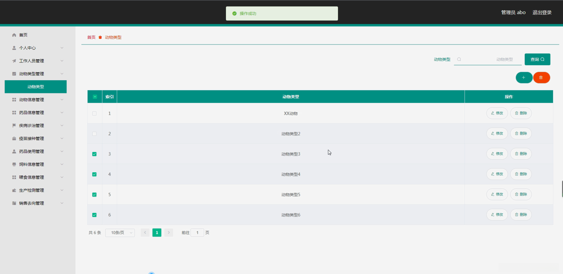Expand the 疫苗接种管理 chevron

62,138
